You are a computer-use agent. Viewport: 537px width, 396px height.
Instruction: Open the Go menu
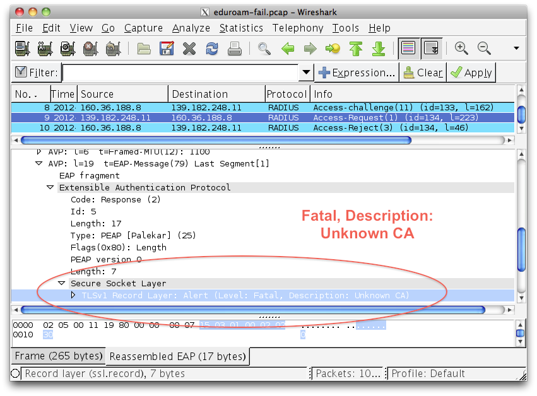(109, 28)
